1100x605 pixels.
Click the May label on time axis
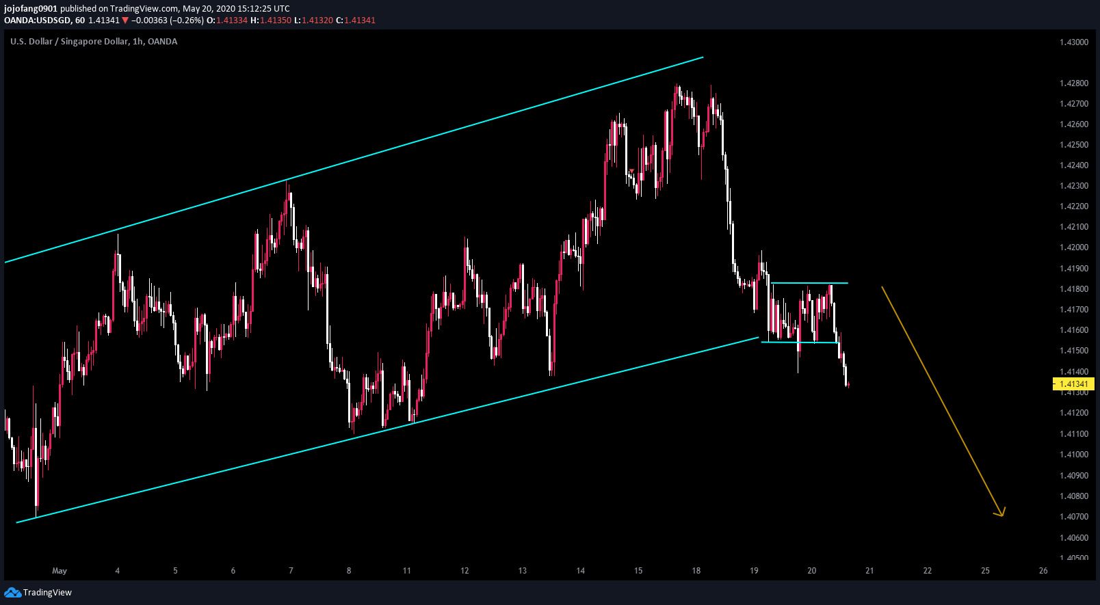(60, 571)
